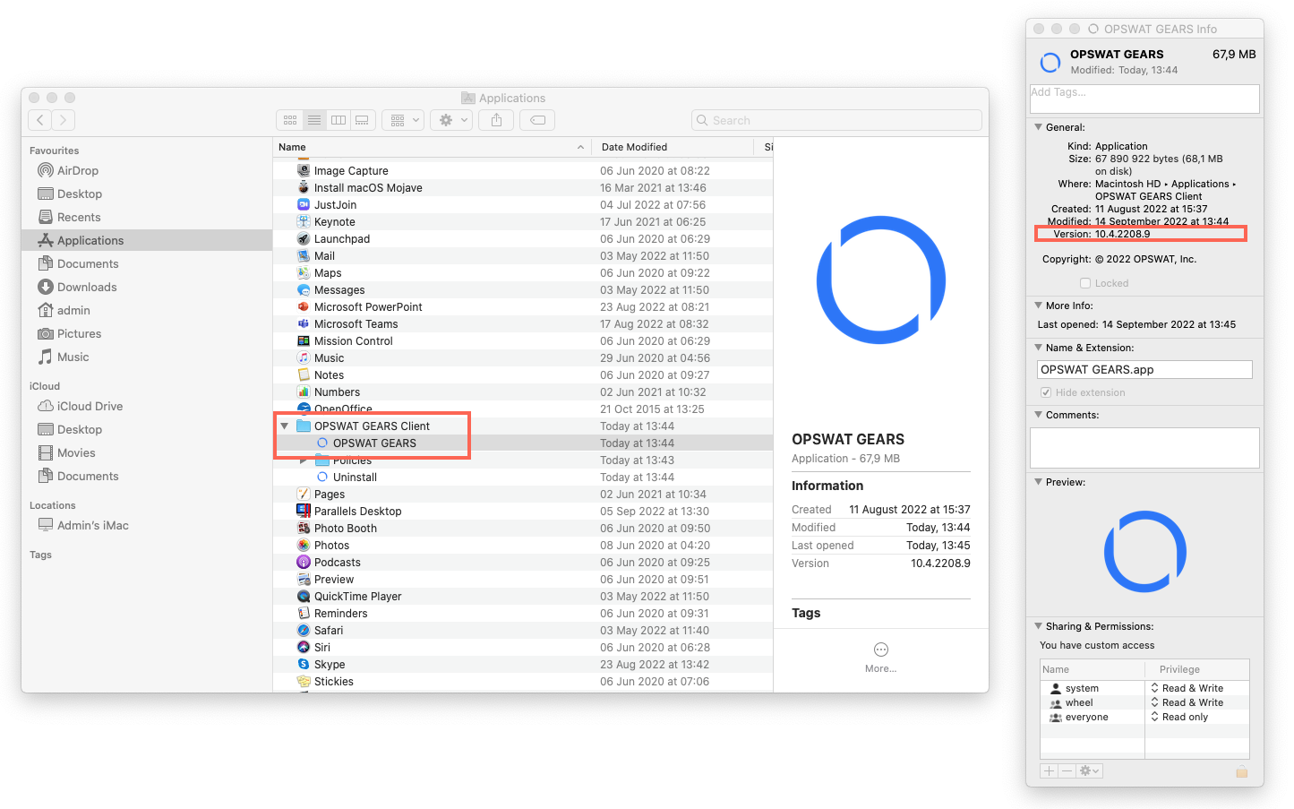Open the group-by arrangement dropdown
Image resolution: width=1294 pixels, height=809 pixels.
click(x=403, y=120)
